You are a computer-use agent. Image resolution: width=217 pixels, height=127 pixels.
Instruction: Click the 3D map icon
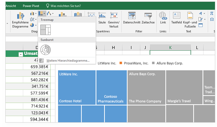pos(78,14)
